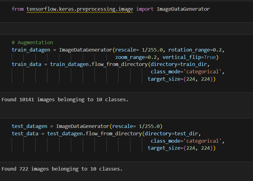Click the 'from' keyword in import line
This screenshot has width=253, height=181.
point(17,9)
